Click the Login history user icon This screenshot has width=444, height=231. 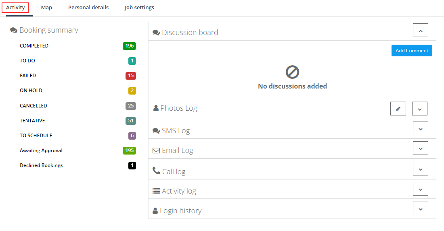coord(155,210)
